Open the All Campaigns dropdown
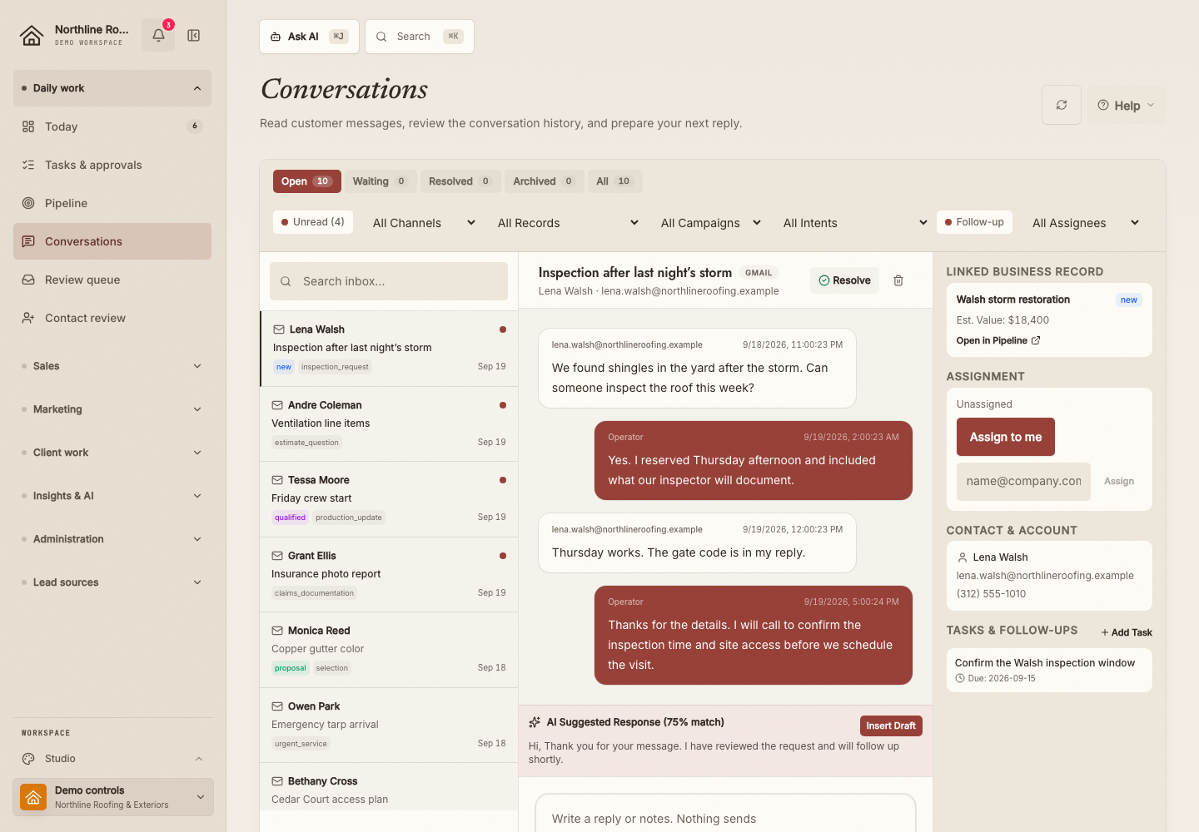 click(711, 223)
